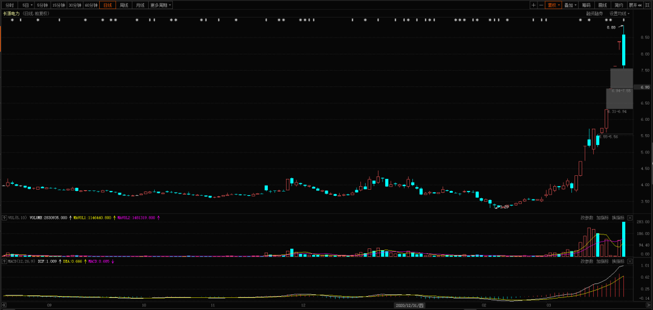Click 改参数 in the VOL panel

586,218
